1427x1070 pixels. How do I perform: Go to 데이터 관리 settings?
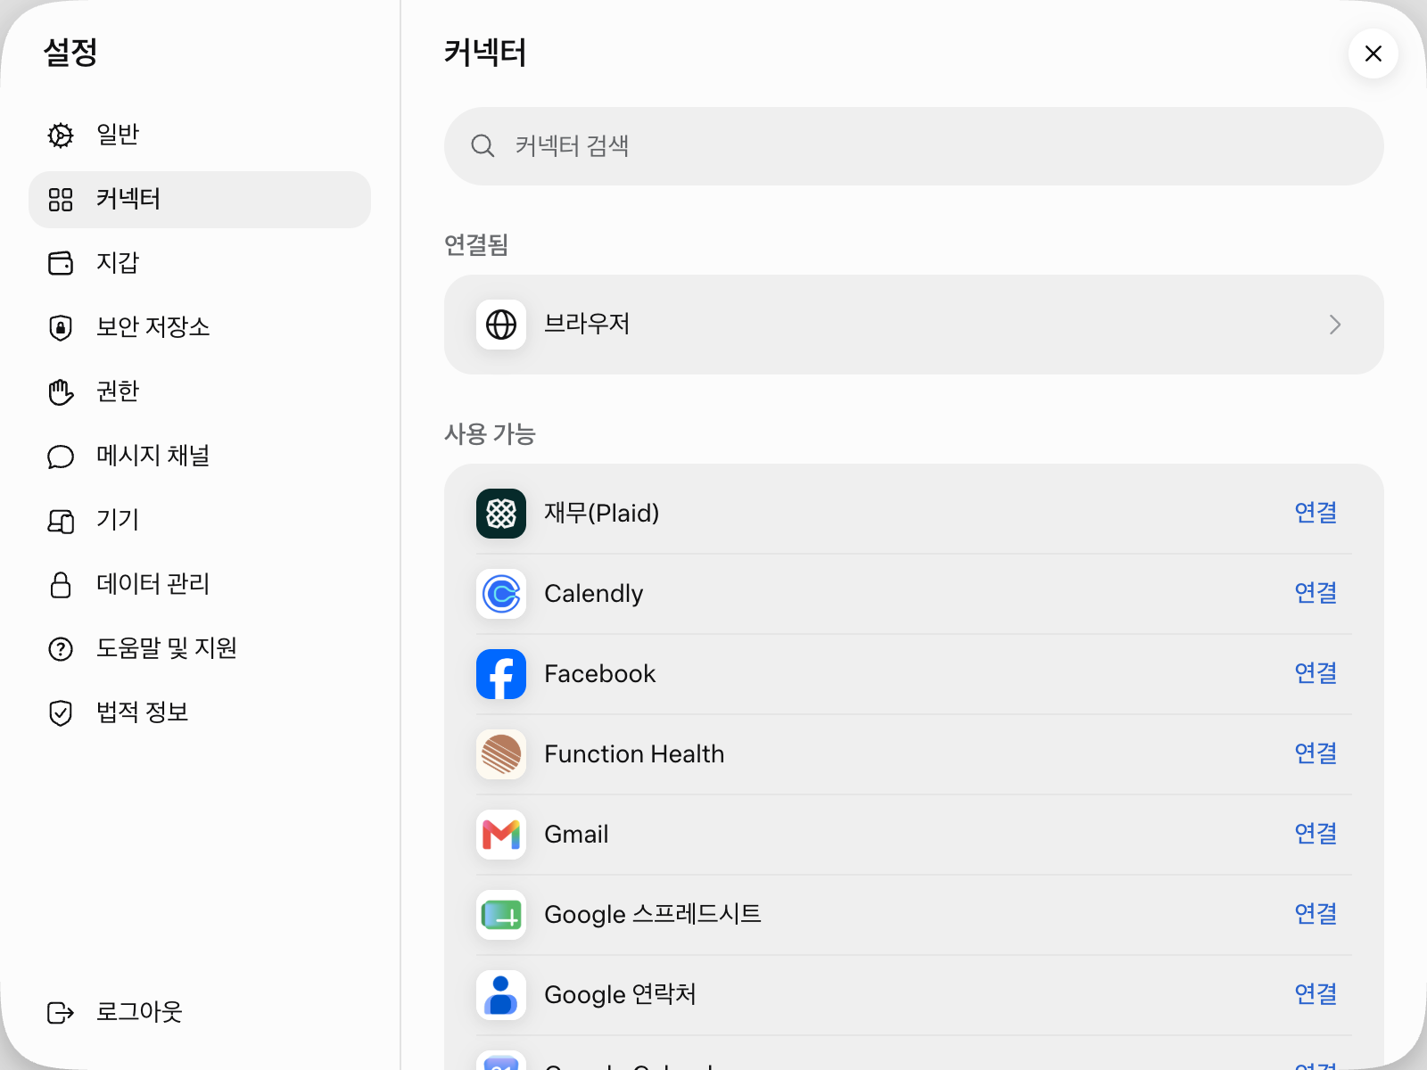tap(200, 585)
